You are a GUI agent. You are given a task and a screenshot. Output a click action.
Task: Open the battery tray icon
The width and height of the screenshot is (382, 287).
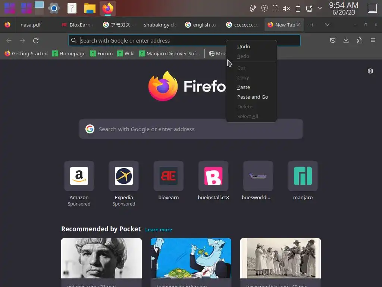pyautogui.click(x=298, y=8)
